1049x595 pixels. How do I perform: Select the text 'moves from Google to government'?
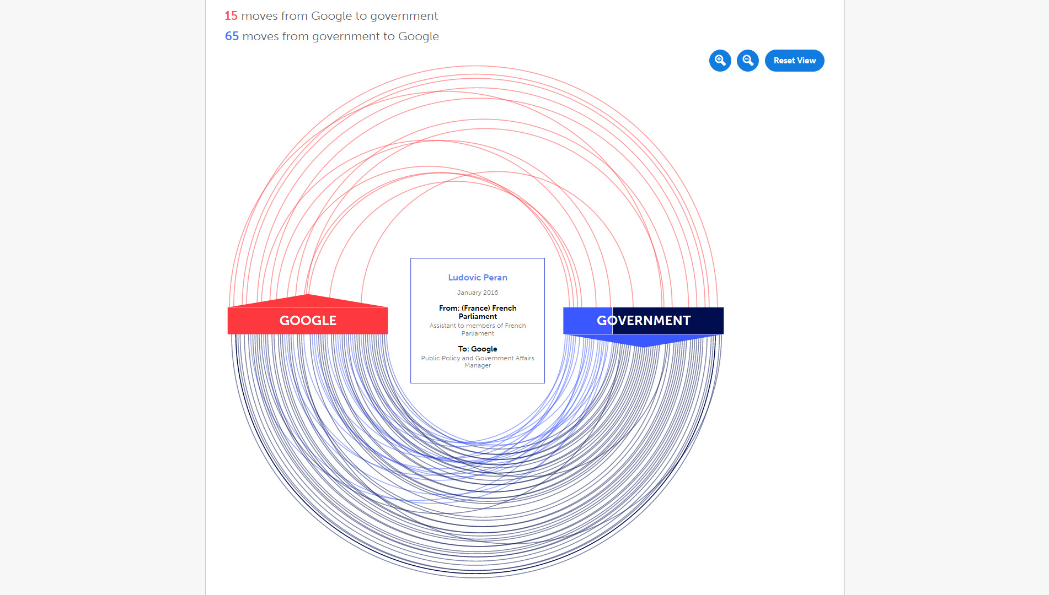click(x=340, y=16)
